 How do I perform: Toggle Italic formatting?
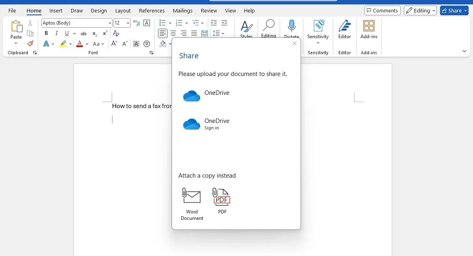(56, 33)
